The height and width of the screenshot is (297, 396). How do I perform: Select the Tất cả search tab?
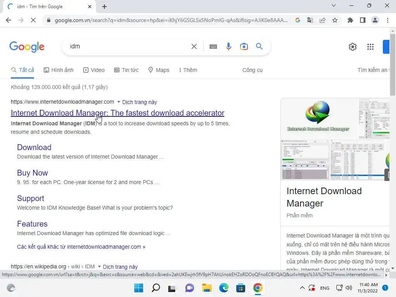[22, 70]
